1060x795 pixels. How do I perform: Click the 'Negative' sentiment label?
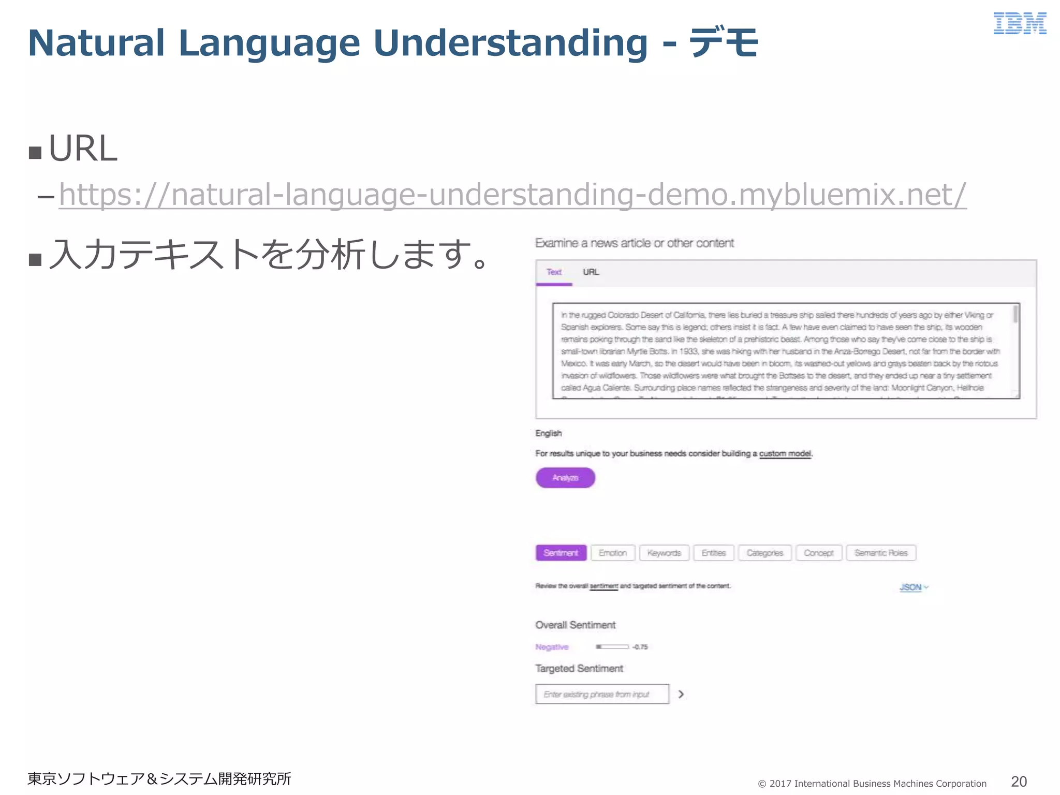point(552,647)
